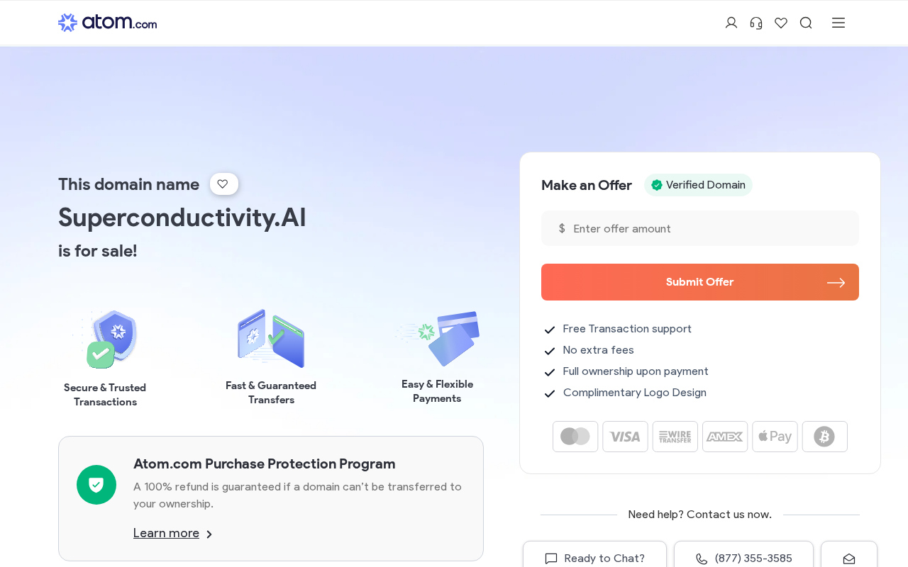Viewport: 908px width, 567px height.
Task: Click the search magnifier icon
Action: (806, 23)
